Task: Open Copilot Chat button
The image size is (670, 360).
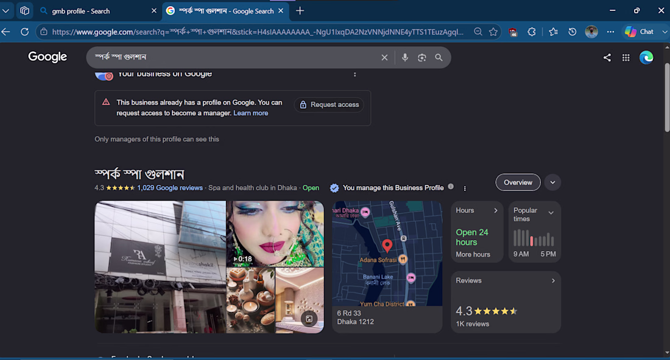Action: [x=640, y=32]
